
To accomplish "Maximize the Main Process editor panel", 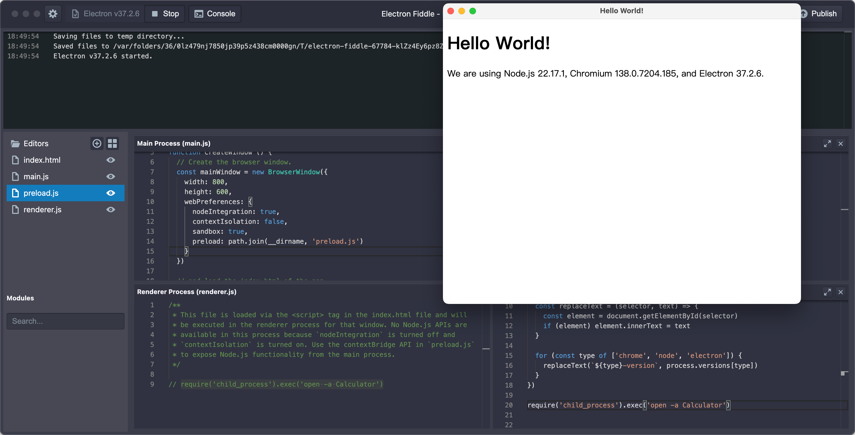I will pyautogui.click(x=827, y=144).
